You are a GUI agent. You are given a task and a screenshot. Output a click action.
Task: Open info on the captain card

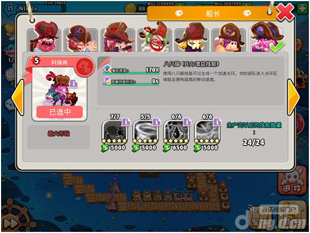coord(73,83)
